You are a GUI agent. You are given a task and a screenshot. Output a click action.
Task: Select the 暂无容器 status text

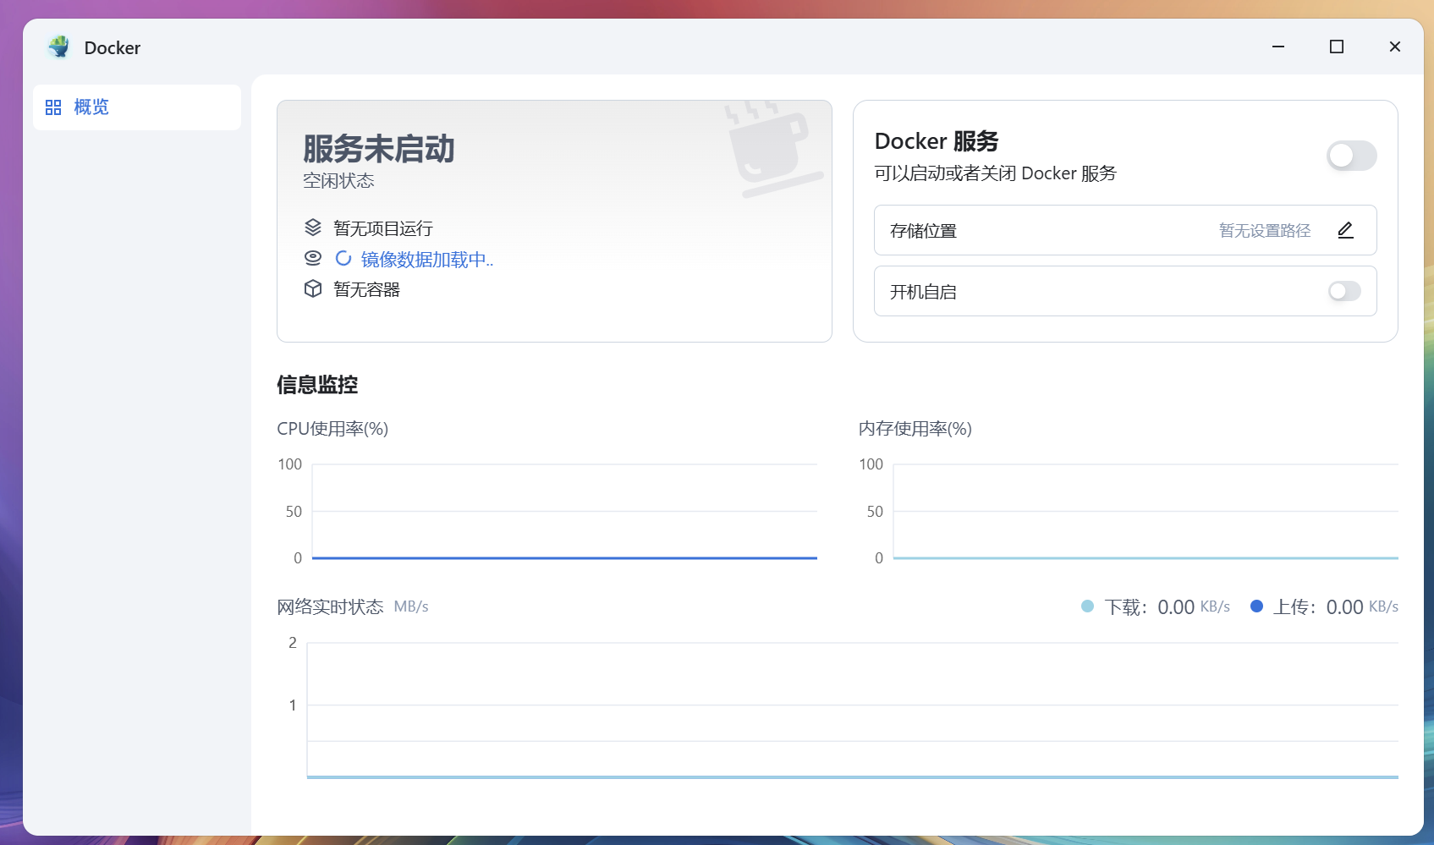point(366,289)
